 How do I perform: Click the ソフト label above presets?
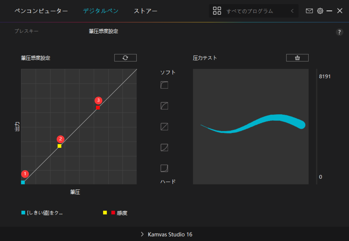pyautogui.click(x=168, y=72)
